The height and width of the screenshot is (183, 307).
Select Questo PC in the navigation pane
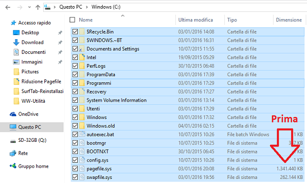(x=32, y=127)
